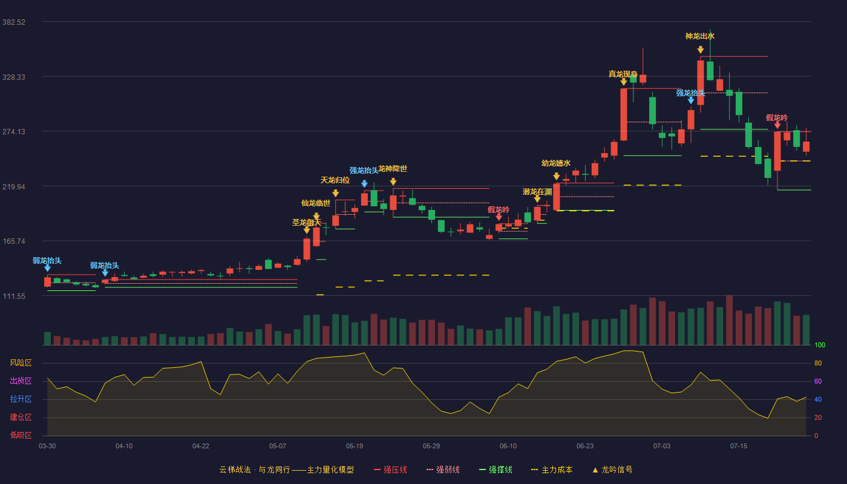Hide the 强撑线 legend series
The height and width of the screenshot is (484, 847).
495,469
